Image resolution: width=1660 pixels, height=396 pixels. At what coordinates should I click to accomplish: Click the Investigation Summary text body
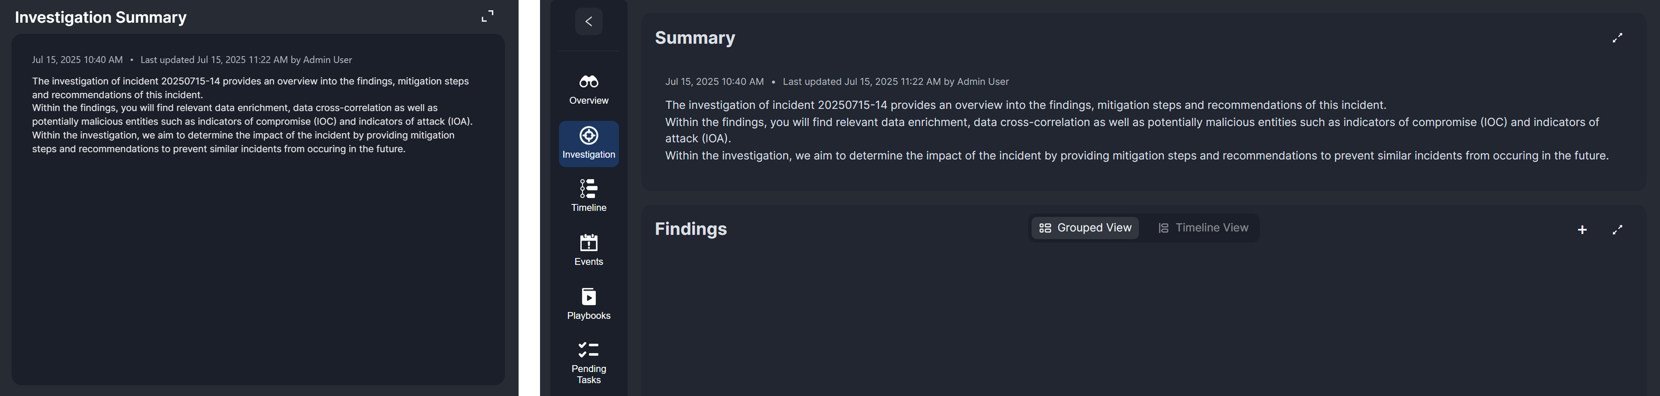251,115
